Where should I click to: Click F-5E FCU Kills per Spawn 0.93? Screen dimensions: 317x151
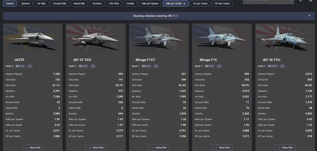pos(309,119)
